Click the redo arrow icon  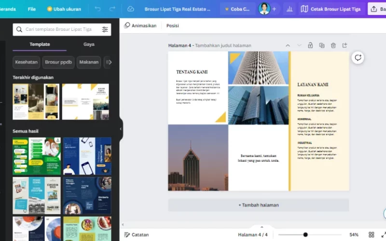point(112,9)
